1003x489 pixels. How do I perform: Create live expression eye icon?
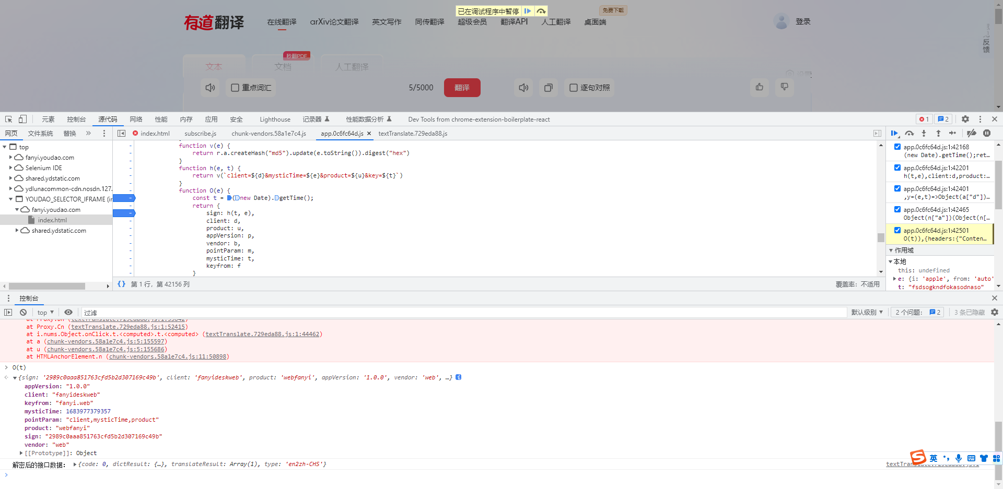pos(68,312)
